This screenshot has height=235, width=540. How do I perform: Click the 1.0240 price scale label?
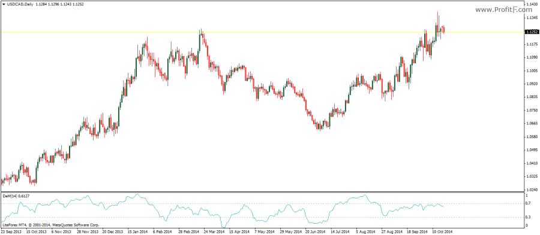[x=531, y=190]
